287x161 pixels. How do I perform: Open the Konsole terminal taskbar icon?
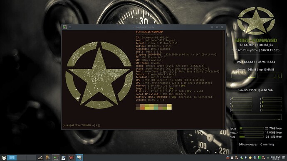[x=56, y=158]
